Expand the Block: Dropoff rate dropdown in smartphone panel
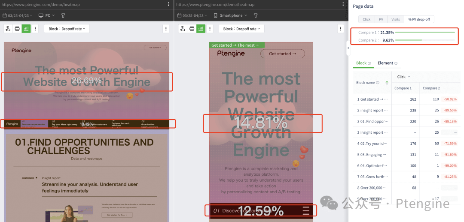This screenshot has width=464, height=222. tap(241, 29)
